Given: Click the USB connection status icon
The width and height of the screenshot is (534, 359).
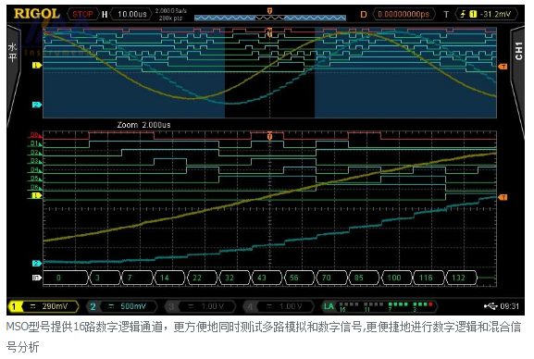Looking at the screenshot, I should [491, 306].
